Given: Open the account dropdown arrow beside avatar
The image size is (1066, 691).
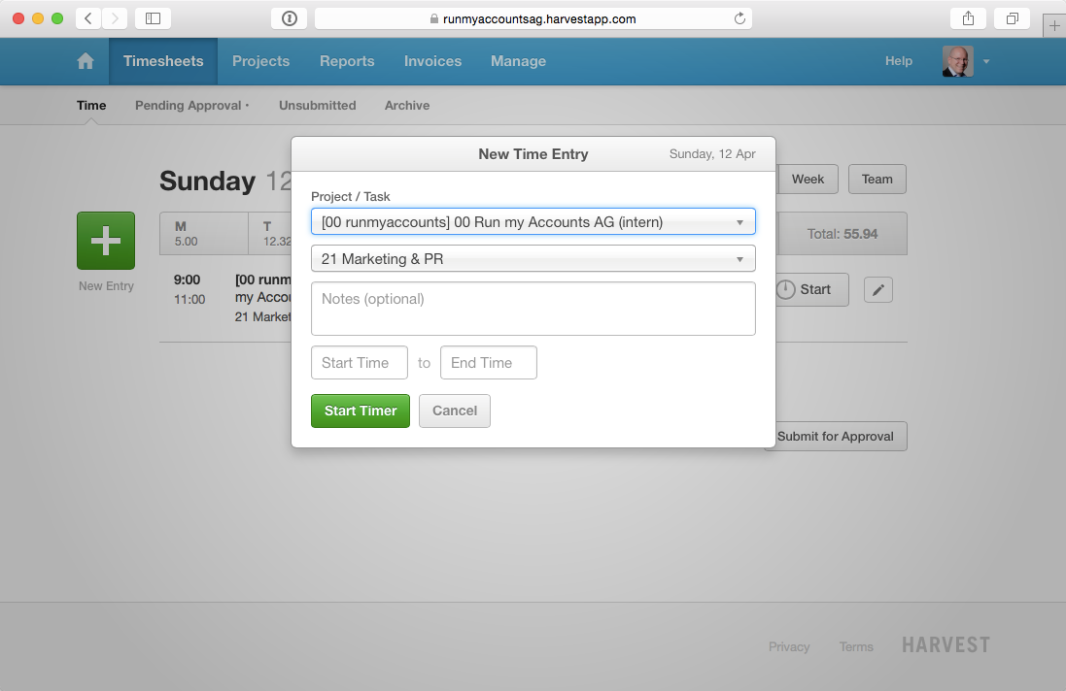Looking at the screenshot, I should pos(986,62).
